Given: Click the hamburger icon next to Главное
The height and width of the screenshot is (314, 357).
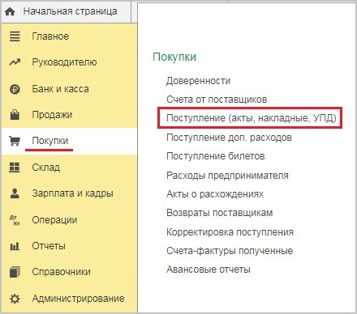Looking at the screenshot, I should click(x=15, y=36).
